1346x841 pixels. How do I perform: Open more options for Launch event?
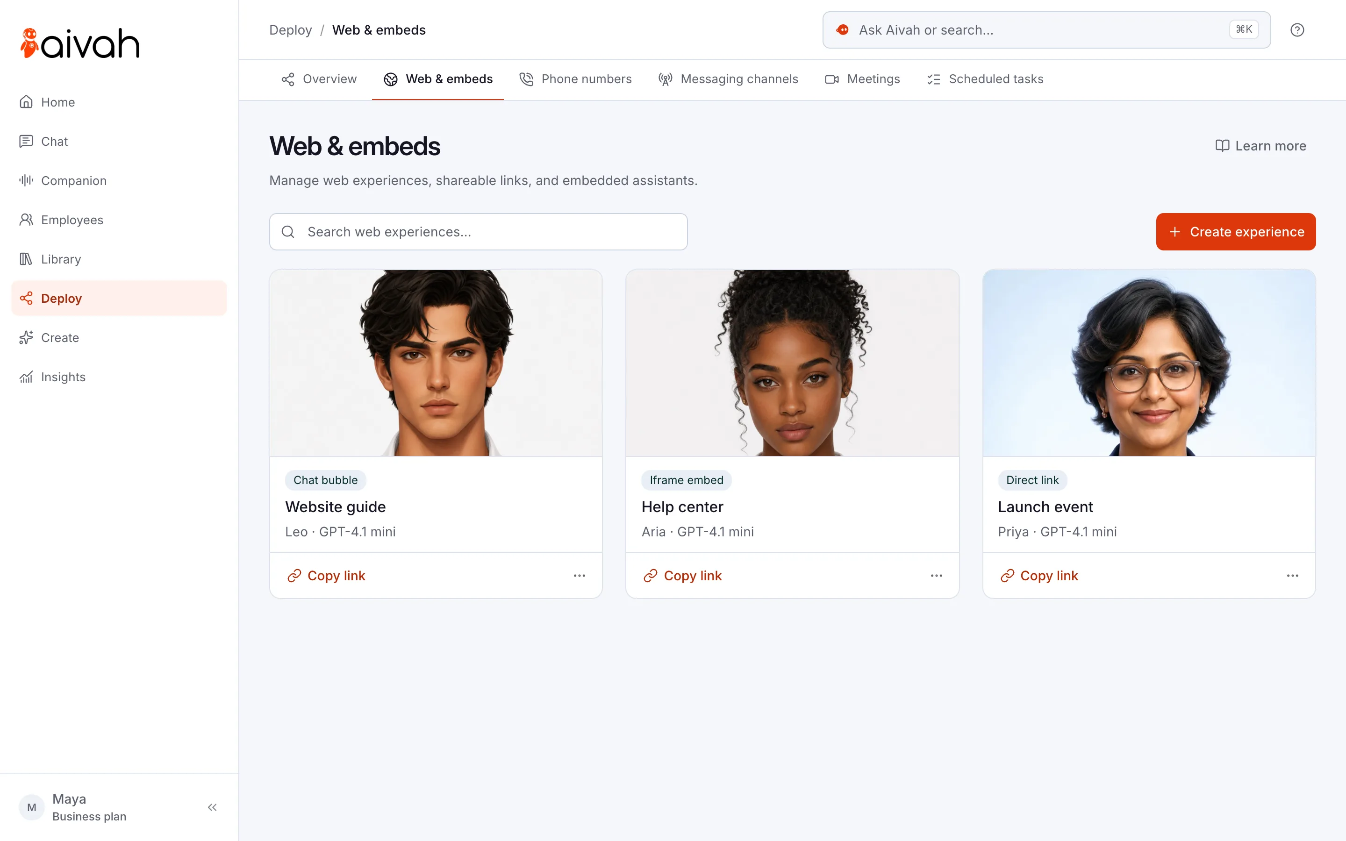(x=1293, y=576)
